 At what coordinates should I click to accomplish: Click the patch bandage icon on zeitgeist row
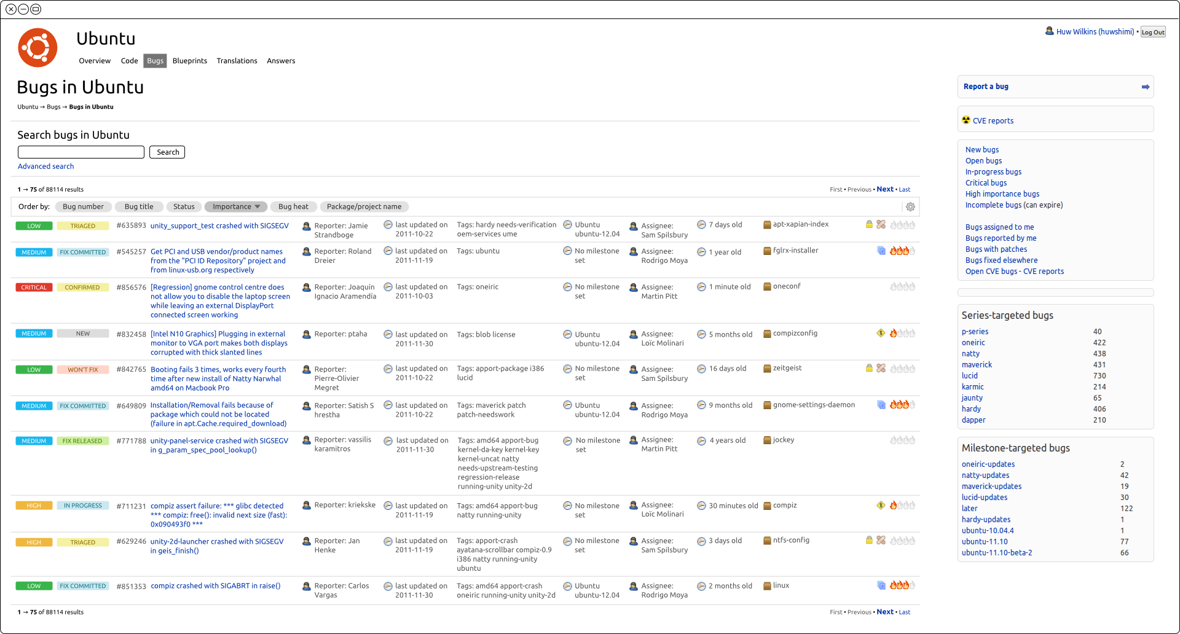click(x=881, y=369)
